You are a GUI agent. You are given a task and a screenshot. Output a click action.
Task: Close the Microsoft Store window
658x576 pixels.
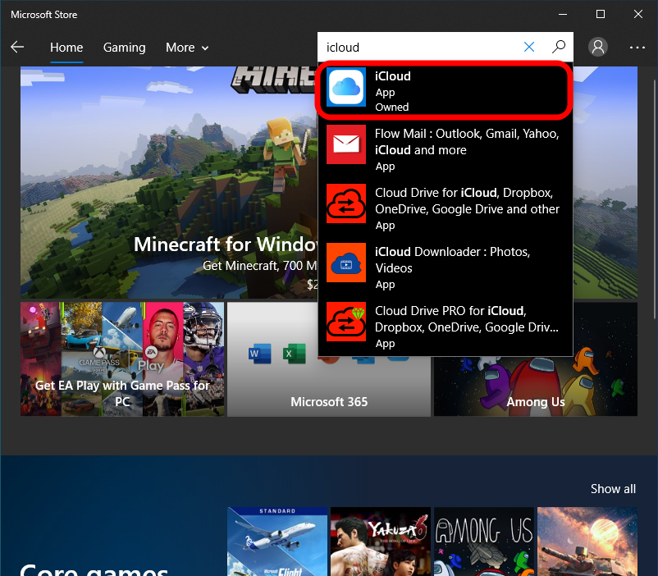[x=638, y=14]
